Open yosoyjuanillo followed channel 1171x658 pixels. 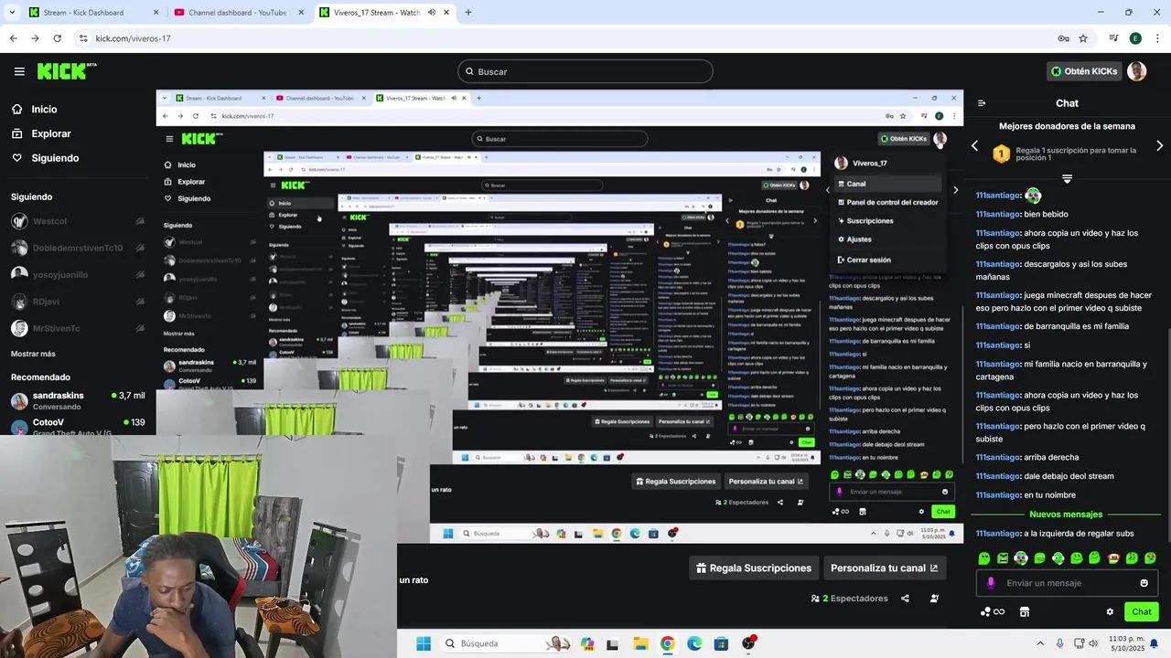[x=78, y=274]
